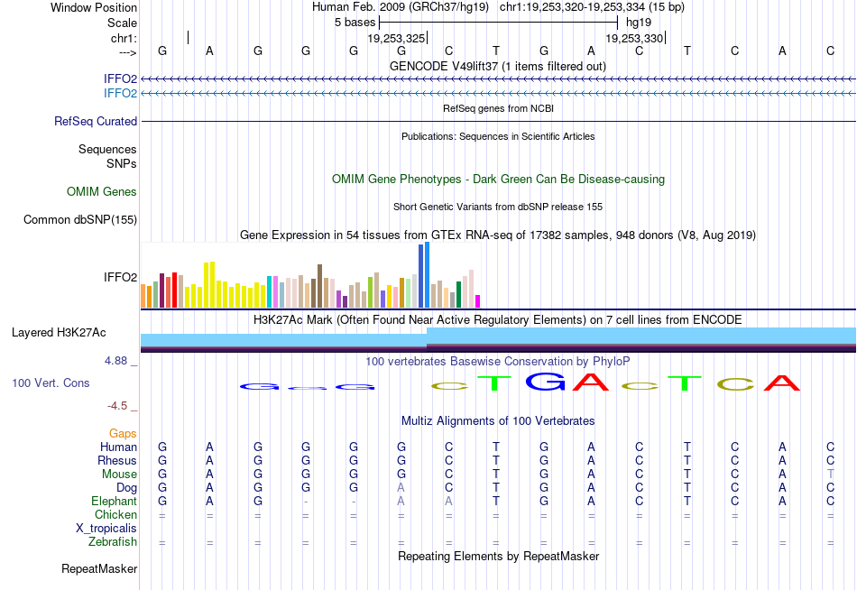Click the -4.5 PhyloP lower scale value

(117, 406)
